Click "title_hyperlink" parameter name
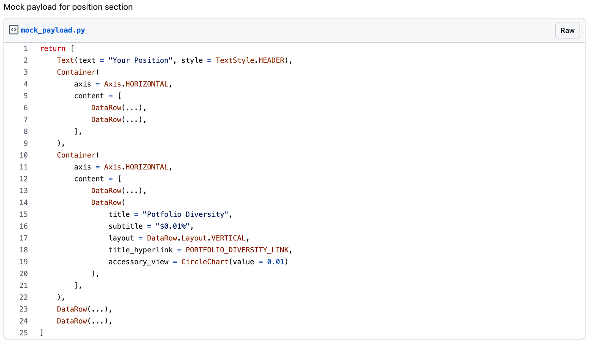This screenshot has height=343, width=592. pos(140,250)
